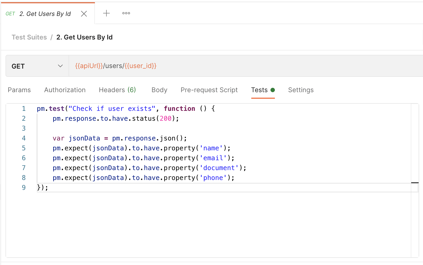Screen dimensions: 423x265
Task: Open the Pre-request Script tab
Action: (x=209, y=90)
